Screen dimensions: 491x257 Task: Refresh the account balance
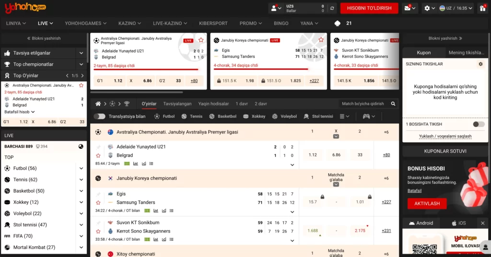point(332,8)
